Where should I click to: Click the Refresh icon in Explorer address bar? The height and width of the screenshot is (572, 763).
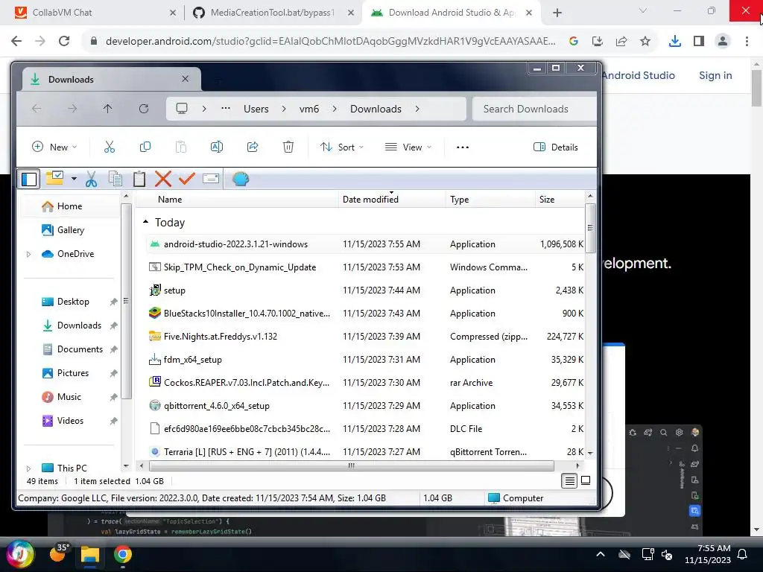pos(144,109)
